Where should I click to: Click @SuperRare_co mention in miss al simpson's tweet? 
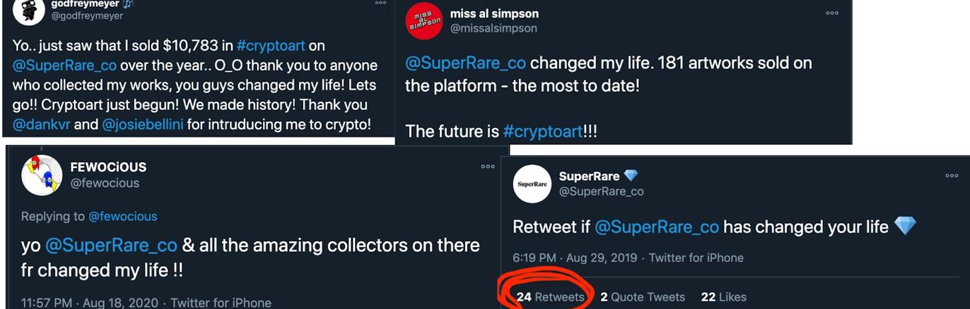(466, 63)
